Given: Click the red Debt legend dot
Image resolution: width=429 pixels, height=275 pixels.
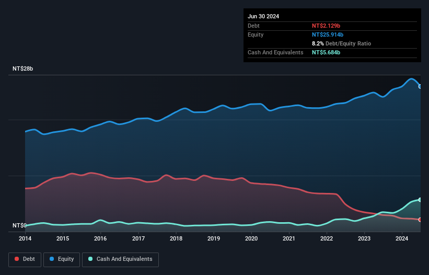Looking at the screenshot, I should [17, 259].
